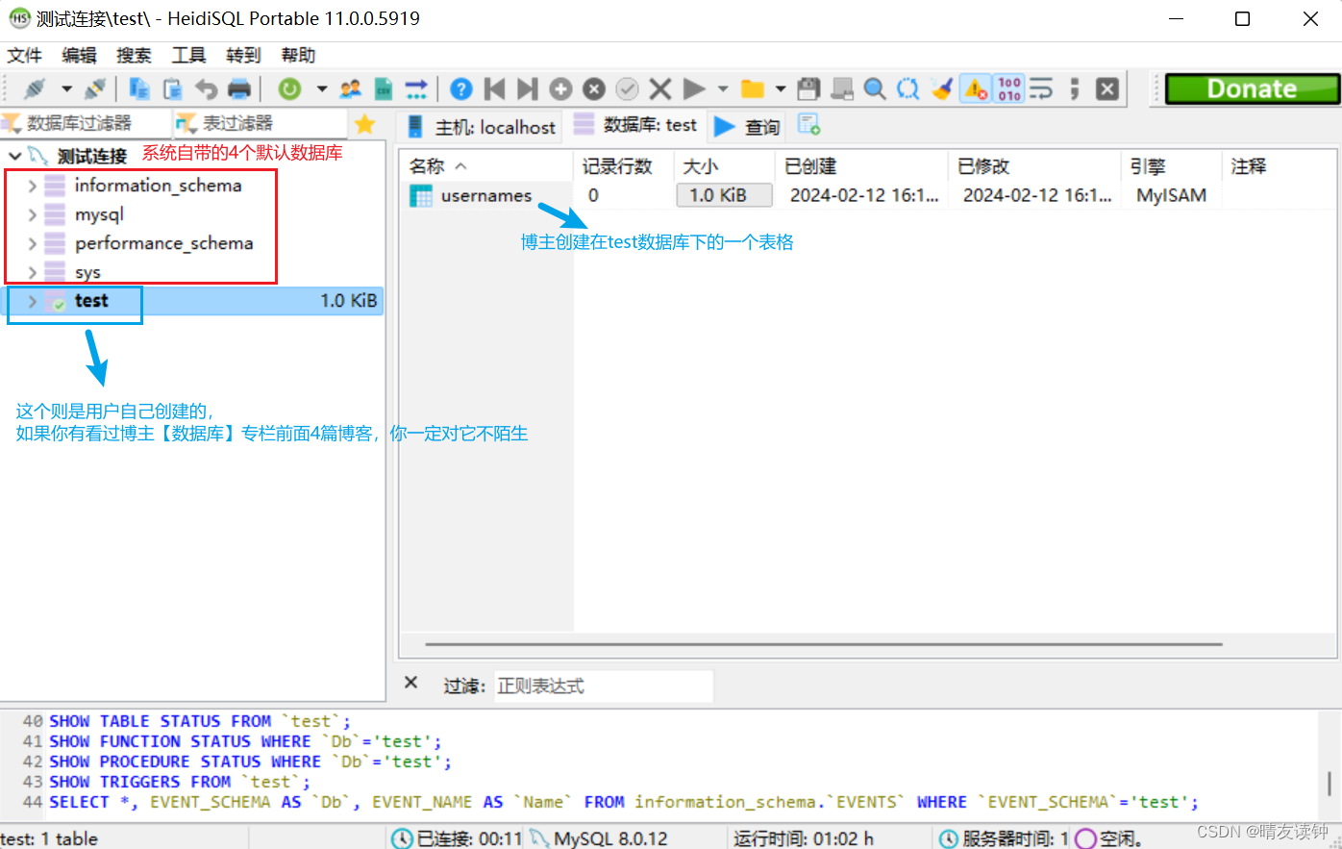Switch to the 主机: localhost tab
Viewport: 1342px width, 849px height.
[x=481, y=126]
